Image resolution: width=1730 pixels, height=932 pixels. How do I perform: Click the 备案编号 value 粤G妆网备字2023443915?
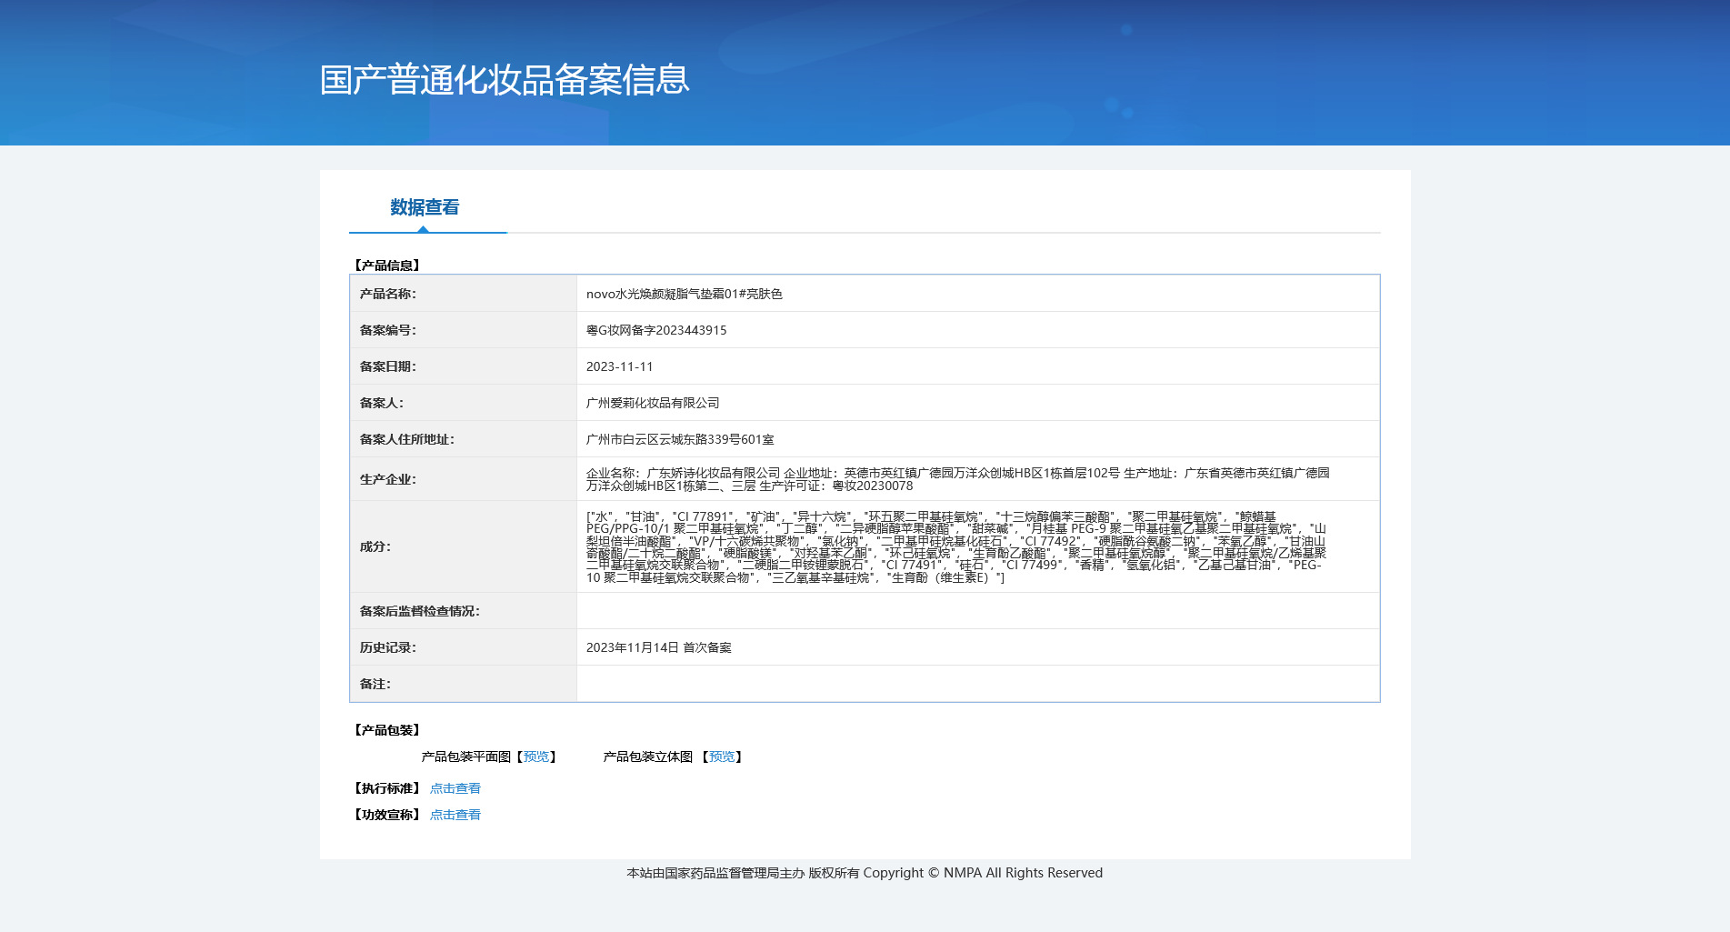pyautogui.click(x=656, y=330)
